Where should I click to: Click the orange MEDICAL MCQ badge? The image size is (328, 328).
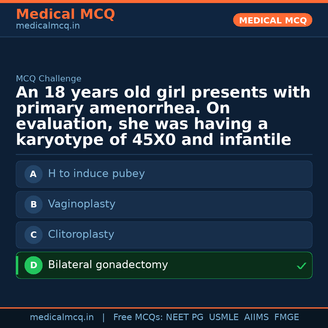(x=272, y=20)
